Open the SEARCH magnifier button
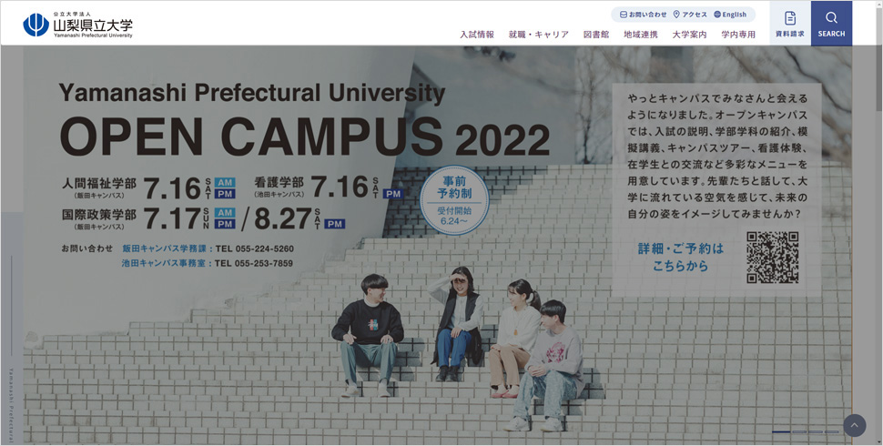This screenshot has width=883, height=446. click(x=831, y=23)
